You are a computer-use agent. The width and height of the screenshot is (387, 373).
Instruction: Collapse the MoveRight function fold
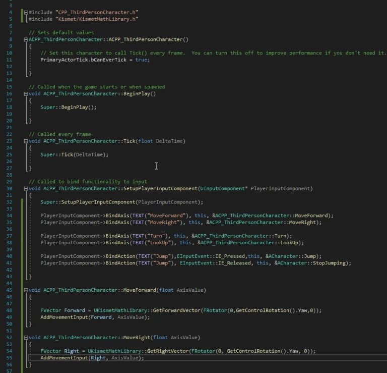click(x=26, y=338)
